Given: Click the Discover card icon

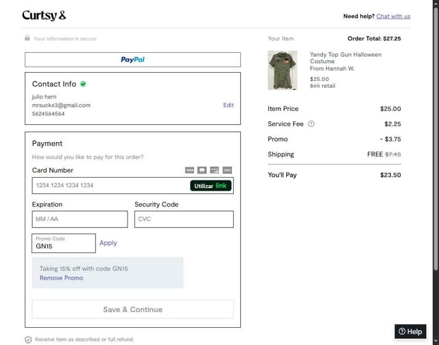Looking at the screenshot, I should click(x=215, y=170).
